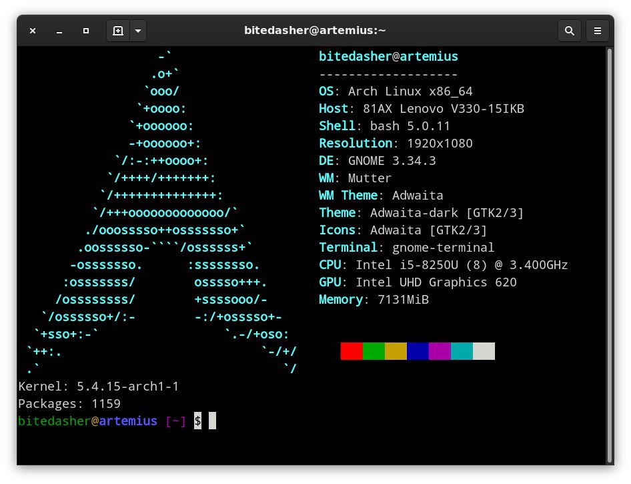This screenshot has height=484, width=631.
Task: Click the blue color block
Action: click(x=418, y=351)
